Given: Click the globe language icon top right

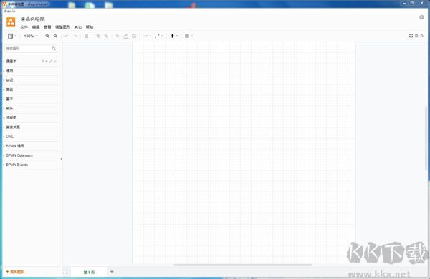Looking at the screenshot, I should click(421, 17).
